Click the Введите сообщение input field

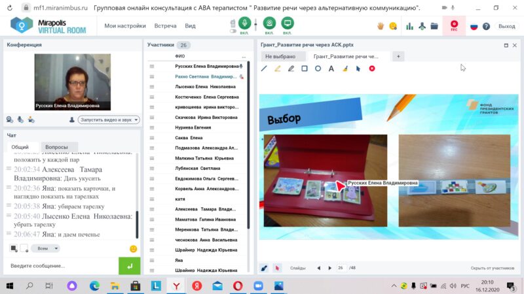point(62,266)
